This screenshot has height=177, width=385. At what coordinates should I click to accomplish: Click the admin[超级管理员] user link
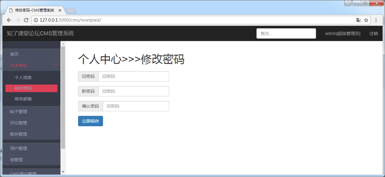[x=343, y=34]
